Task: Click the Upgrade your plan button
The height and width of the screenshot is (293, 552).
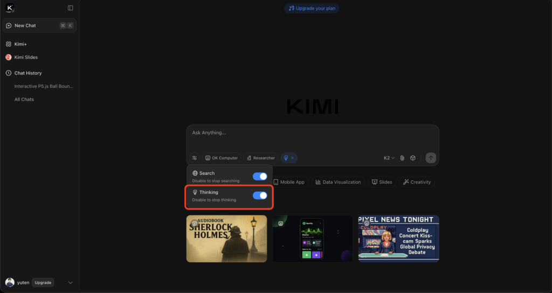Action: coord(312,8)
